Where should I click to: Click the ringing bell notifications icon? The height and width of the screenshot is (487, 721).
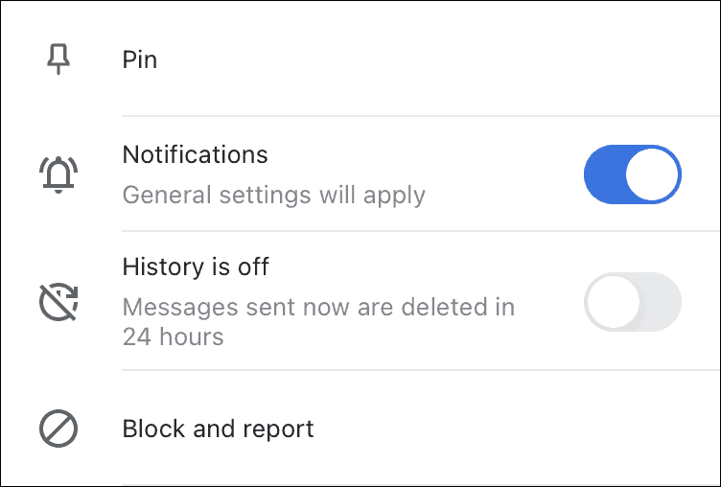(58, 174)
